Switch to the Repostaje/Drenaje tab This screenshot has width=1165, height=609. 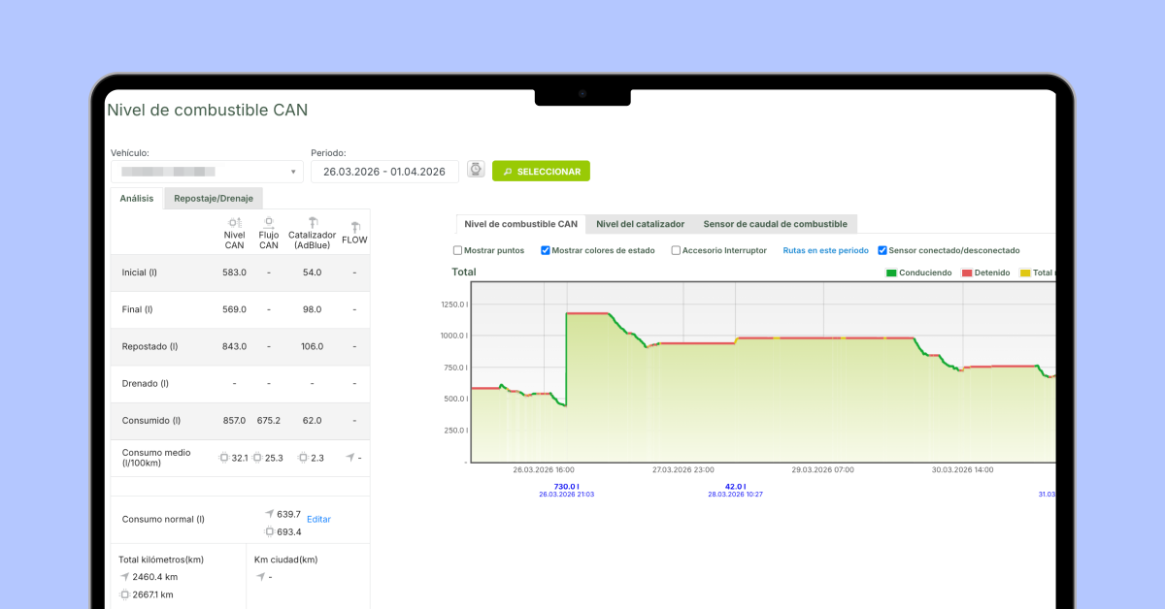[x=214, y=199]
